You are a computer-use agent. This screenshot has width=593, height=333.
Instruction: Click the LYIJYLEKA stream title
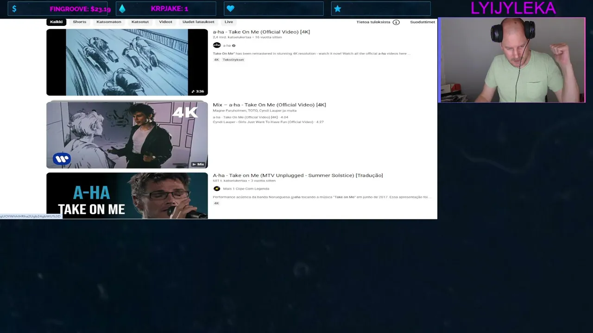pyautogui.click(x=513, y=8)
